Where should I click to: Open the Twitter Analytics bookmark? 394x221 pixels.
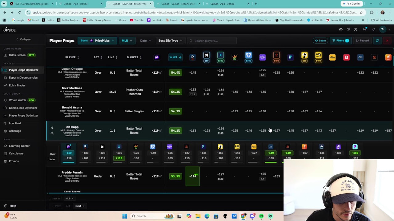[68, 20]
